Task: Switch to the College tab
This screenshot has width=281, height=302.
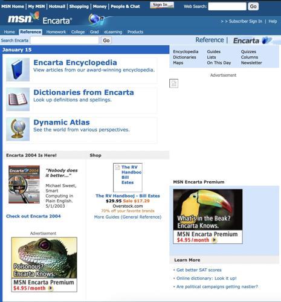Action: [78, 32]
